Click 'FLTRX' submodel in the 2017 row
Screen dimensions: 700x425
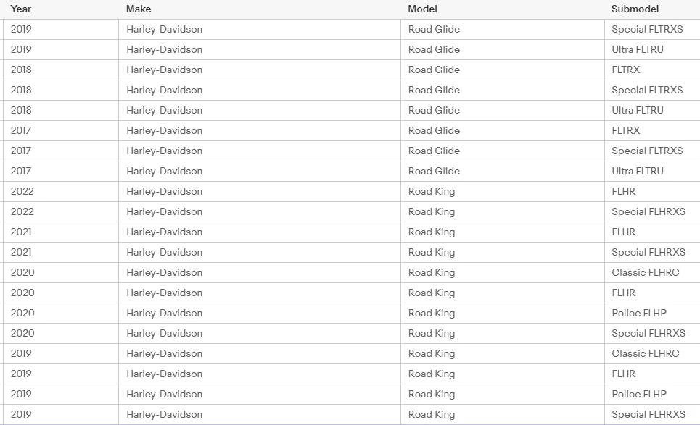[x=625, y=130]
